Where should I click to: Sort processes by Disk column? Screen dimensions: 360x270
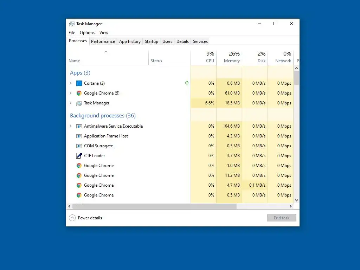(255, 57)
